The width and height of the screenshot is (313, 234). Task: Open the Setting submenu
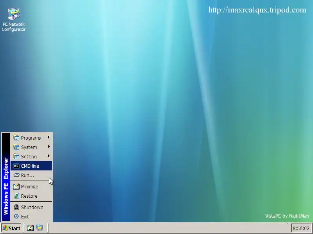pyautogui.click(x=31, y=156)
